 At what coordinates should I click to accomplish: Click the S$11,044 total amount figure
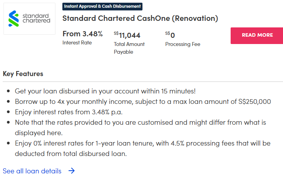(x=127, y=35)
